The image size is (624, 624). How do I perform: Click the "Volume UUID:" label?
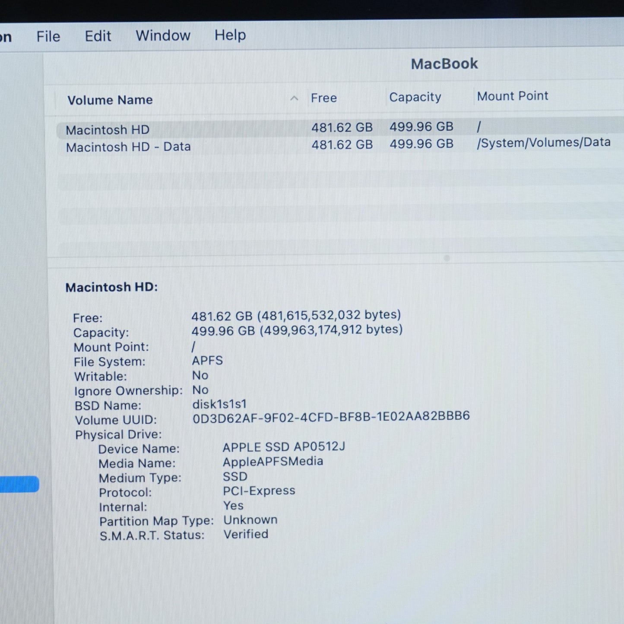point(116,420)
